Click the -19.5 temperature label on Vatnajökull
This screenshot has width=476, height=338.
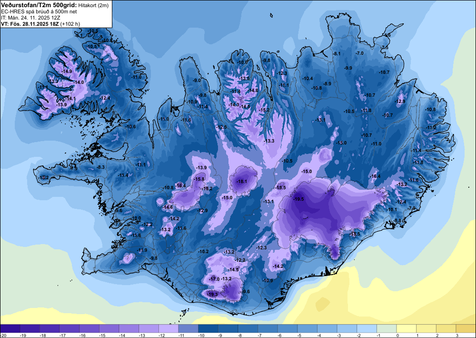pos(299,199)
